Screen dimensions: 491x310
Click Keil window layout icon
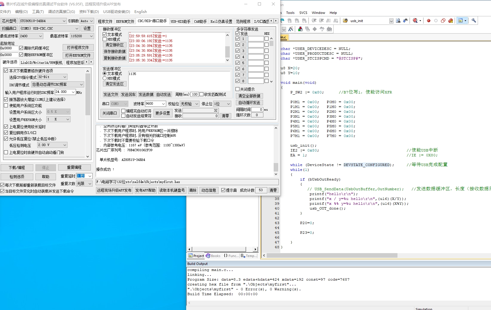point(460,21)
